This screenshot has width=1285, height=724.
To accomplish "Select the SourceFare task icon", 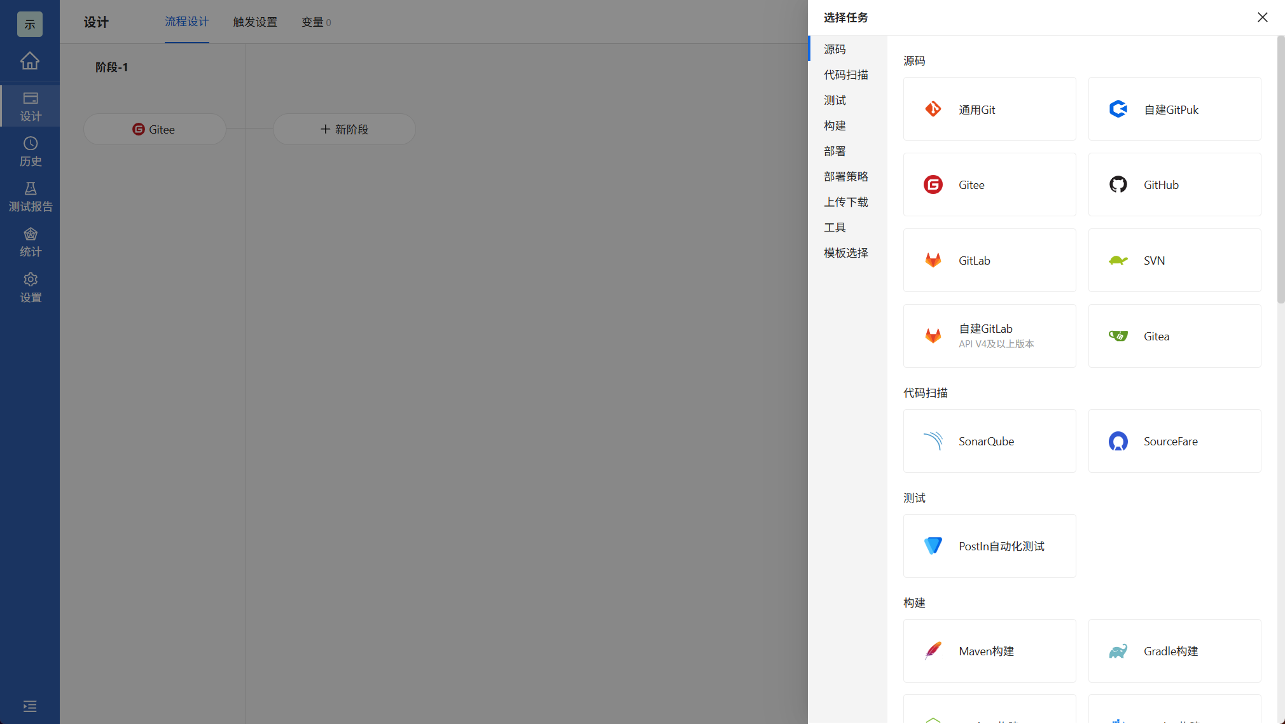I will [x=1118, y=441].
